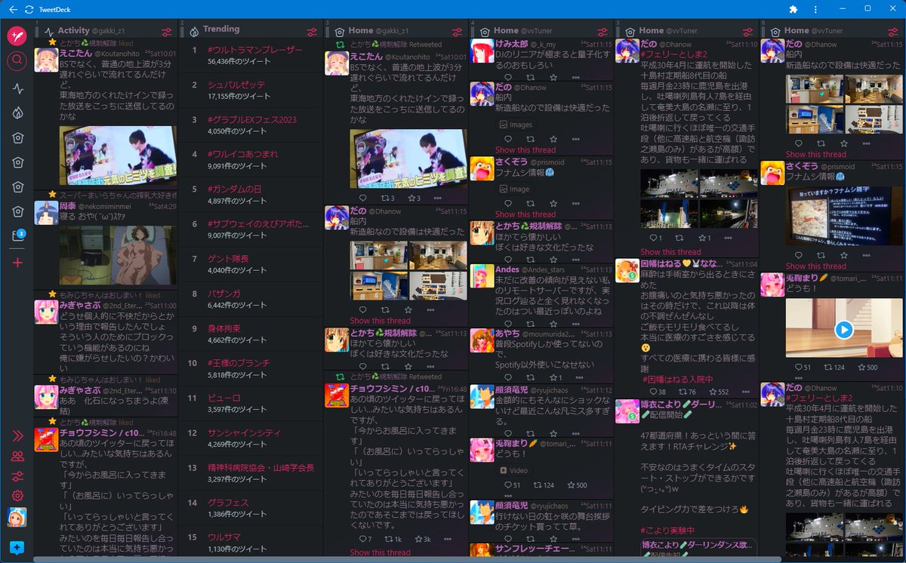Like チョウフシミン tweet showing 3k stars
Viewport: 906px width, 563px height.
tap(421, 539)
